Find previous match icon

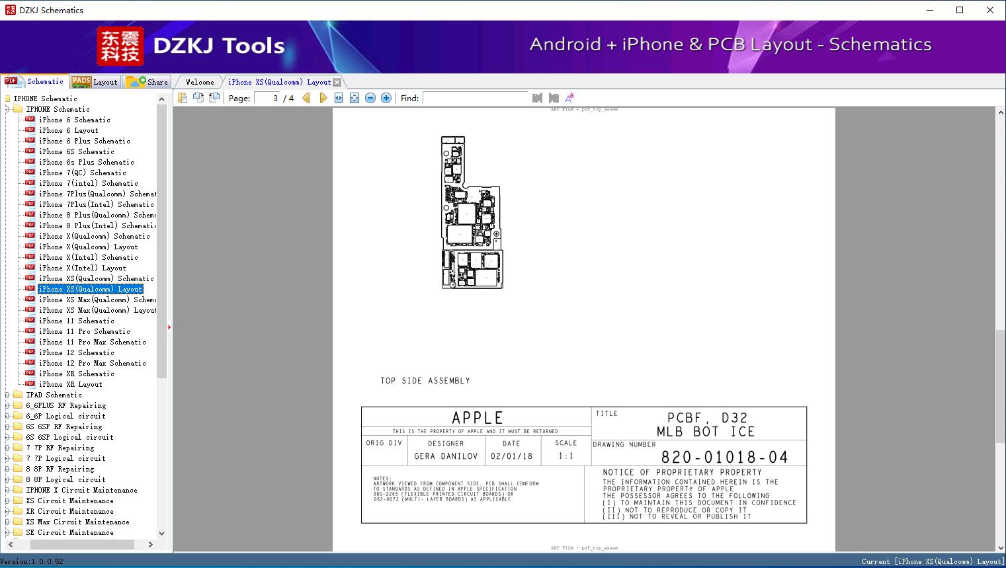[537, 98]
